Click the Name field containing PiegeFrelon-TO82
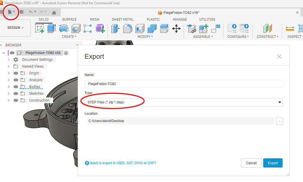The height and width of the screenshot is (182, 303). coord(183,84)
